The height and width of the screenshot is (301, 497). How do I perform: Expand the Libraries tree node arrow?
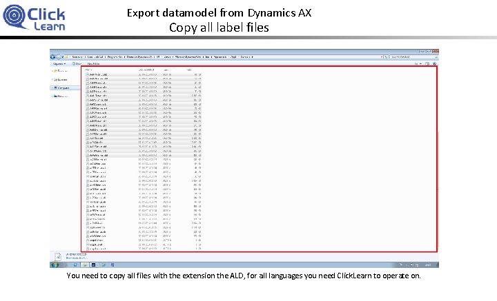click(52, 80)
